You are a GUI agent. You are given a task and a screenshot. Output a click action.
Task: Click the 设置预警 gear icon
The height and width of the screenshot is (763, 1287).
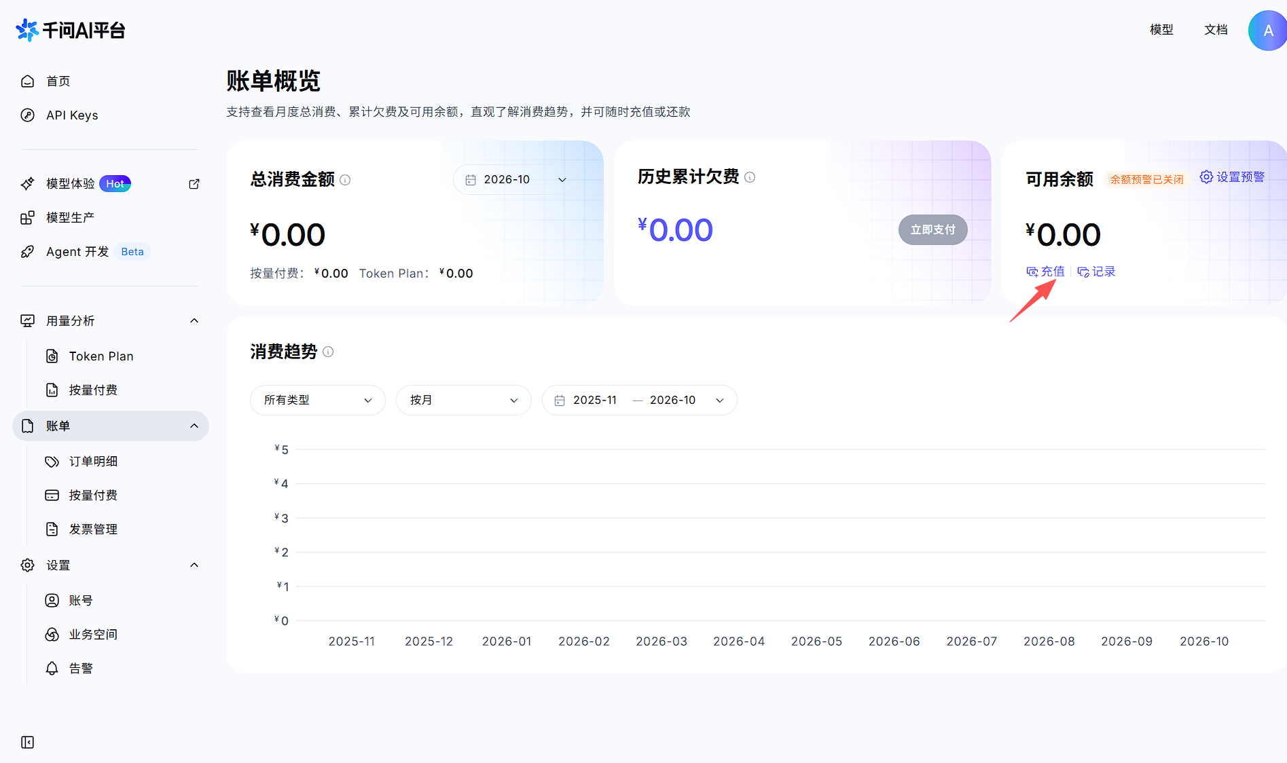point(1206,177)
